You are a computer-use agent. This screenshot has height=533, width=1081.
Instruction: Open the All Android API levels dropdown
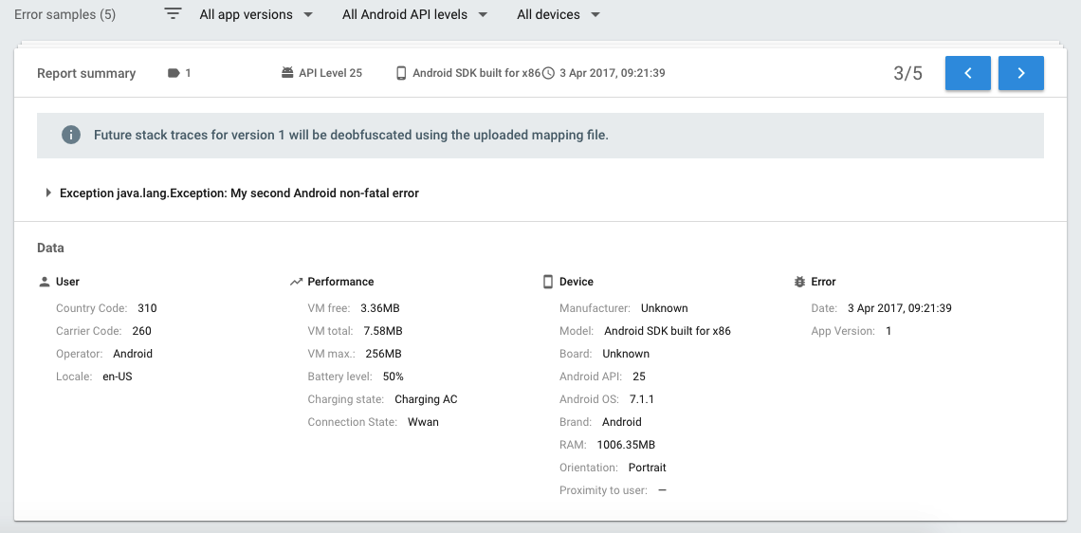414,15
